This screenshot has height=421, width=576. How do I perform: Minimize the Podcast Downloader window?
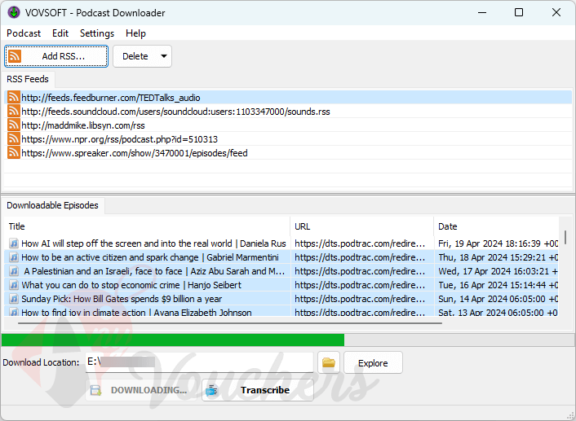(482, 12)
